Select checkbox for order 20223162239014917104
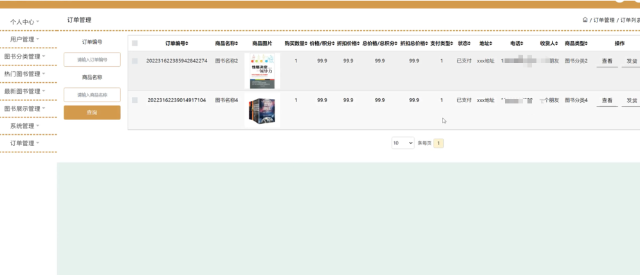The image size is (640, 275). (134, 100)
